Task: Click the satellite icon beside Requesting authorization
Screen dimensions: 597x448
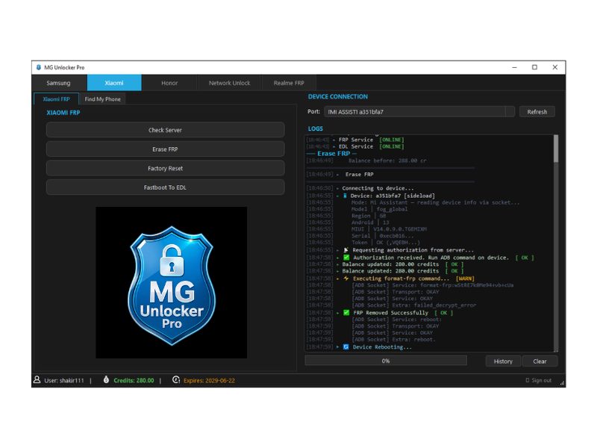Action: click(346, 250)
